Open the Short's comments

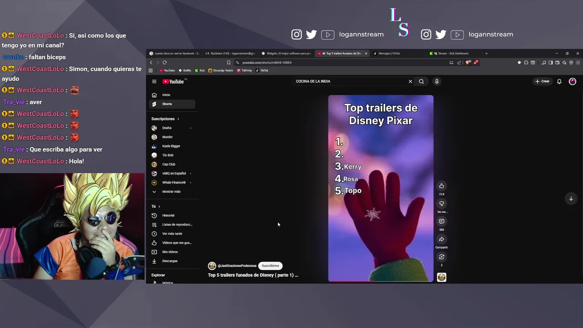pyautogui.click(x=441, y=221)
